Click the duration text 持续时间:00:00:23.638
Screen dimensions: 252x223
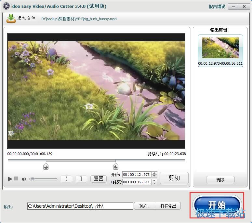click(x=167, y=154)
